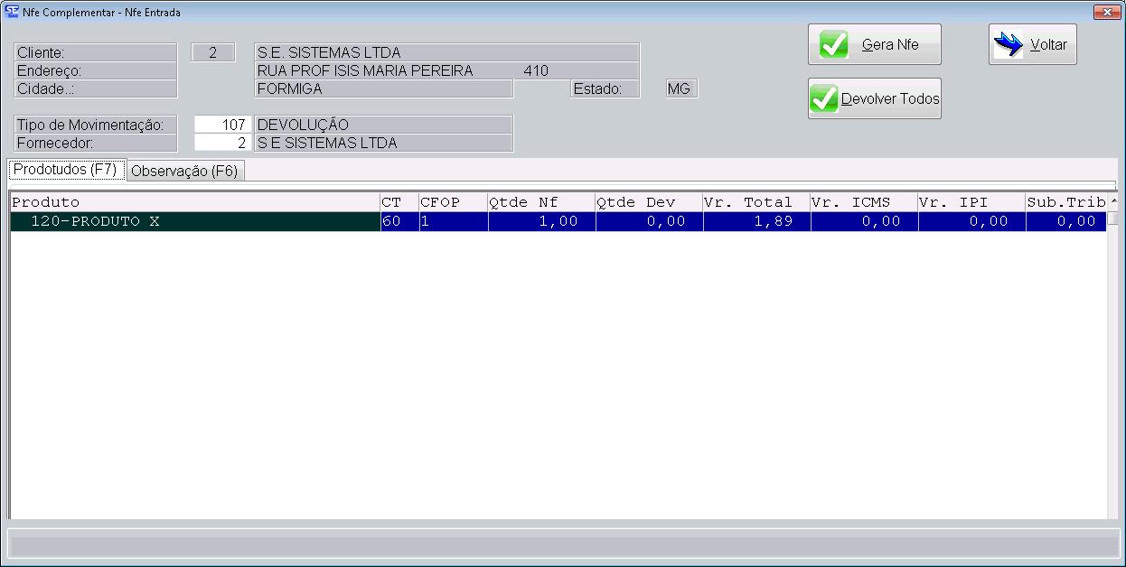Select the Sub.Trib column header

click(x=1066, y=202)
